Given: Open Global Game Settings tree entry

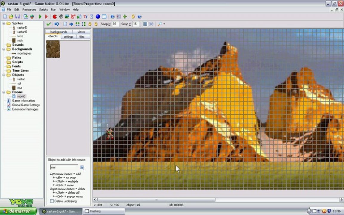Looking at the screenshot, I should [26, 105].
